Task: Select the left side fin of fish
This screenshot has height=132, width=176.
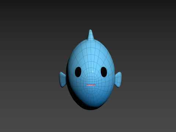Action: [63, 80]
